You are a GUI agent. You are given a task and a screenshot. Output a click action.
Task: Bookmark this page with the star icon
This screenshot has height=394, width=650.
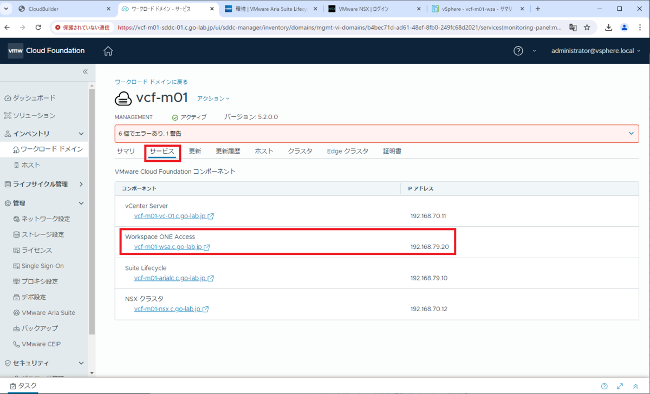click(587, 28)
